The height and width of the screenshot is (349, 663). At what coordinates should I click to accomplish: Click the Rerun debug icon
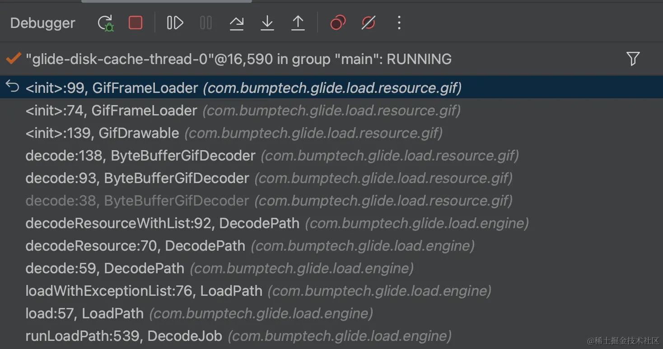106,23
